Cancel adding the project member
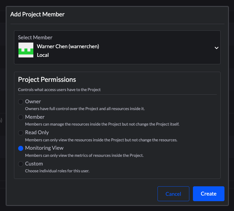234x211 pixels. coord(173,194)
